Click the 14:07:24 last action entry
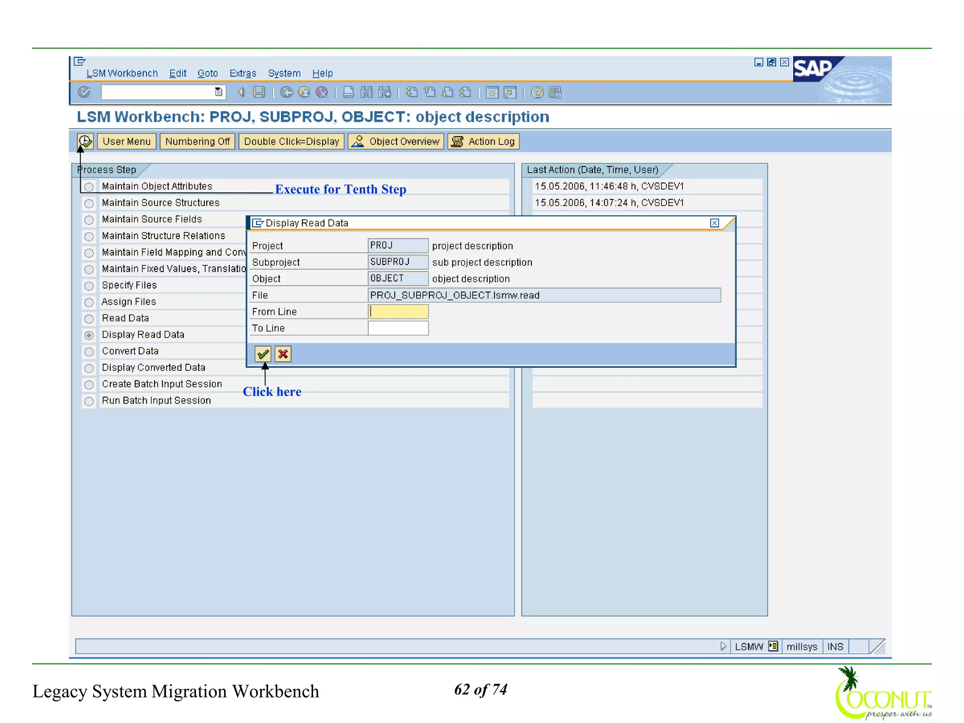Screen dimensions: 964x723 647,203
